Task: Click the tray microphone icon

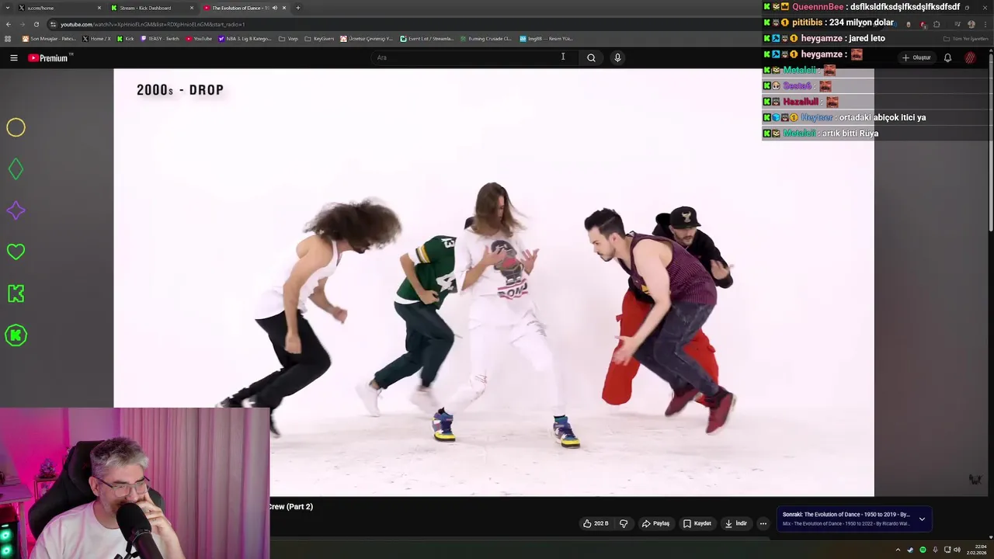Action: 935,550
